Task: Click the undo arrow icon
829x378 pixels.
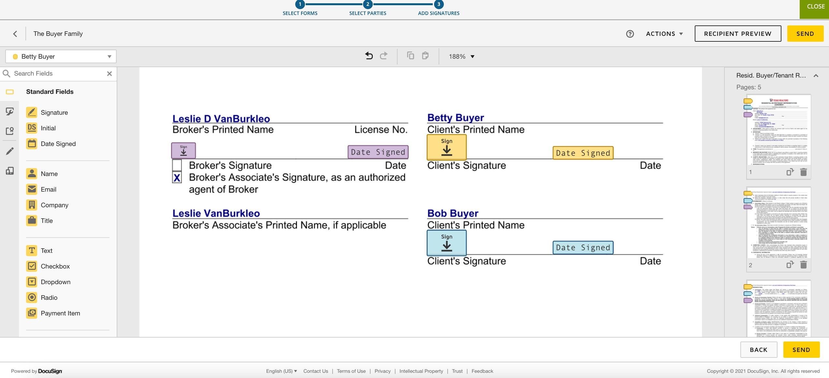Action: pos(369,56)
